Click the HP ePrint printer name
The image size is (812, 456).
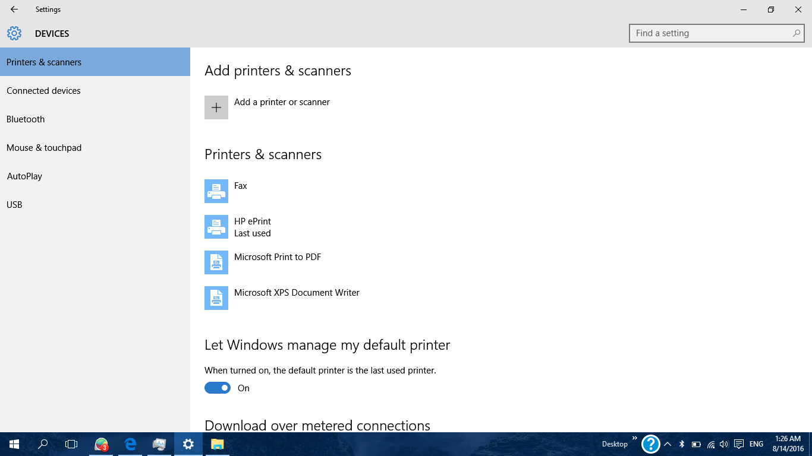(x=253, y=221)
